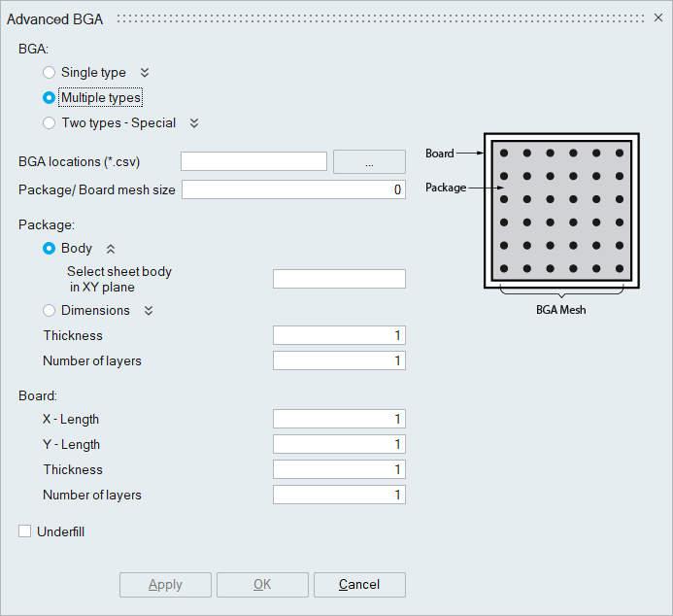Image resolution: width=673 pixels, height=616 pixels.
Task: Expand the Package Dimensions chevron
Action: tap(149, 311)
